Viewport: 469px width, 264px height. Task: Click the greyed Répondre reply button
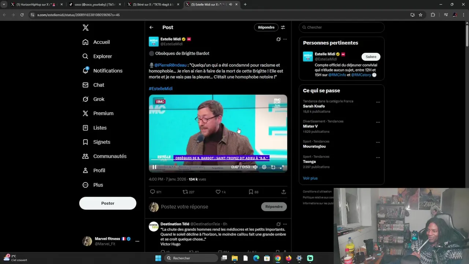274,207
